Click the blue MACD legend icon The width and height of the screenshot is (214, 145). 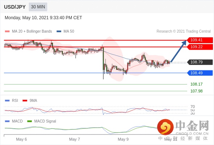coord(7,121)
